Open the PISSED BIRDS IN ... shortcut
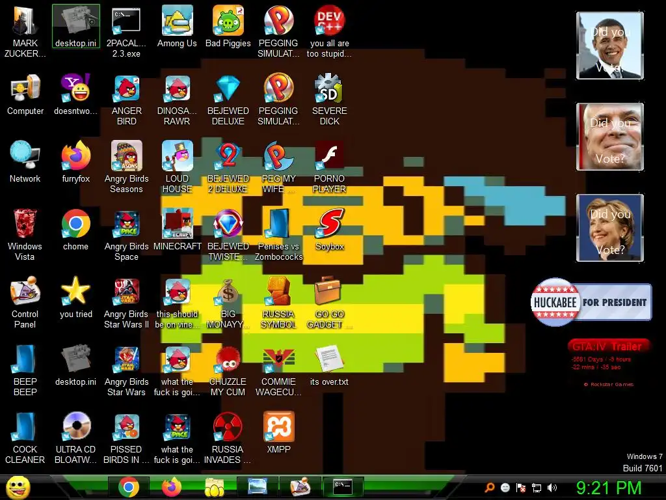 click(x=126, y=438)
